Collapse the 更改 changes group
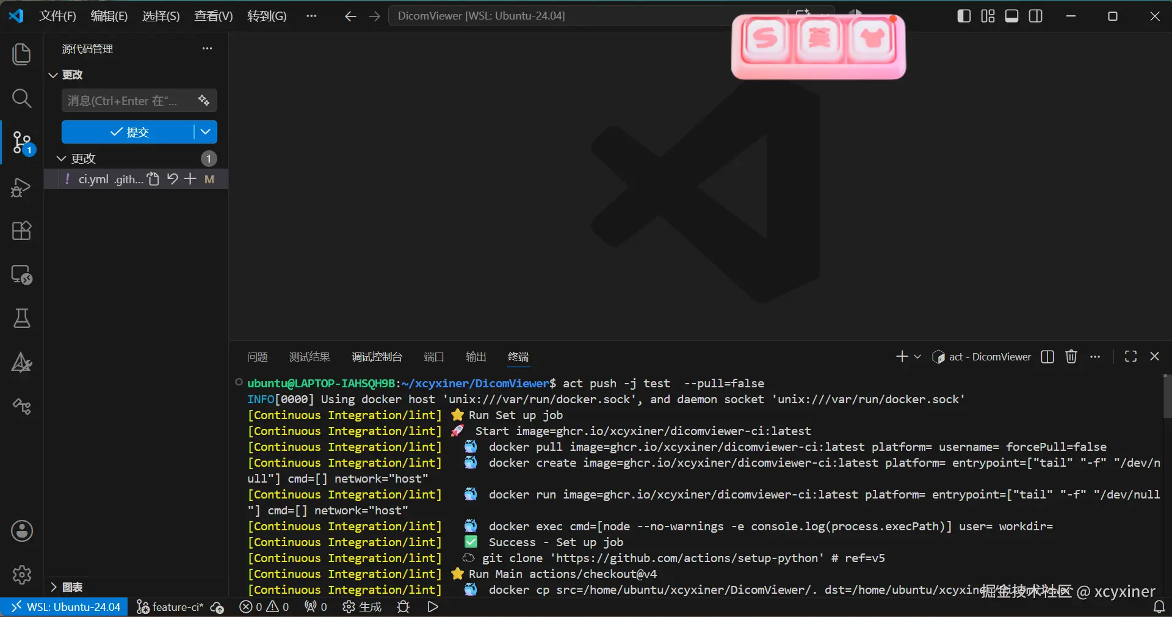 click(61, 158)
